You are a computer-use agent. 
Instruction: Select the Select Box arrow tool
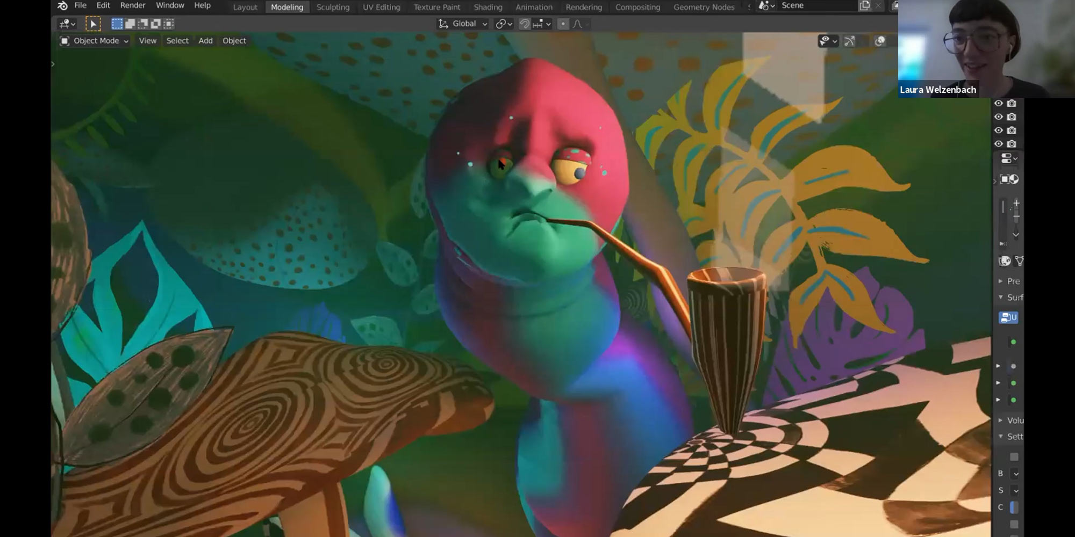coord(93,24)
